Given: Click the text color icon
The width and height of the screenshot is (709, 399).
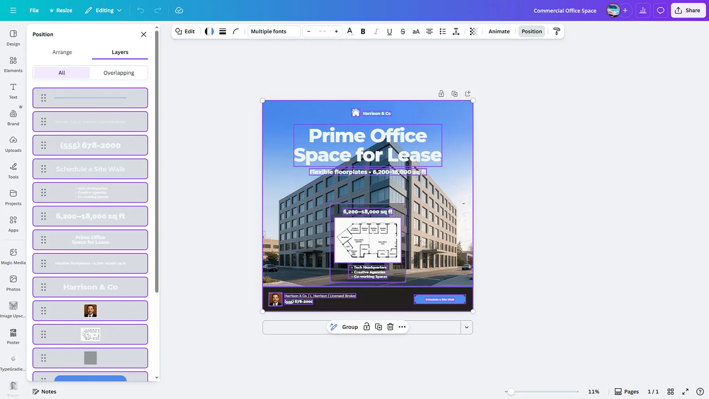Looking at the screenshot, I should pos(350,31).
